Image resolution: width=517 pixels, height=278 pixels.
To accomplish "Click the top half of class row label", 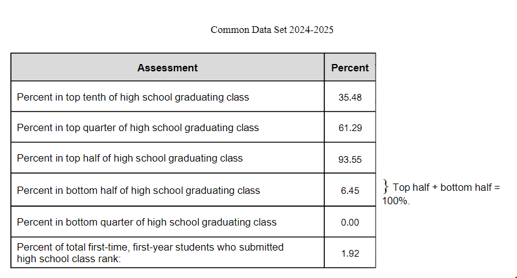I will (x=130, y=159).
